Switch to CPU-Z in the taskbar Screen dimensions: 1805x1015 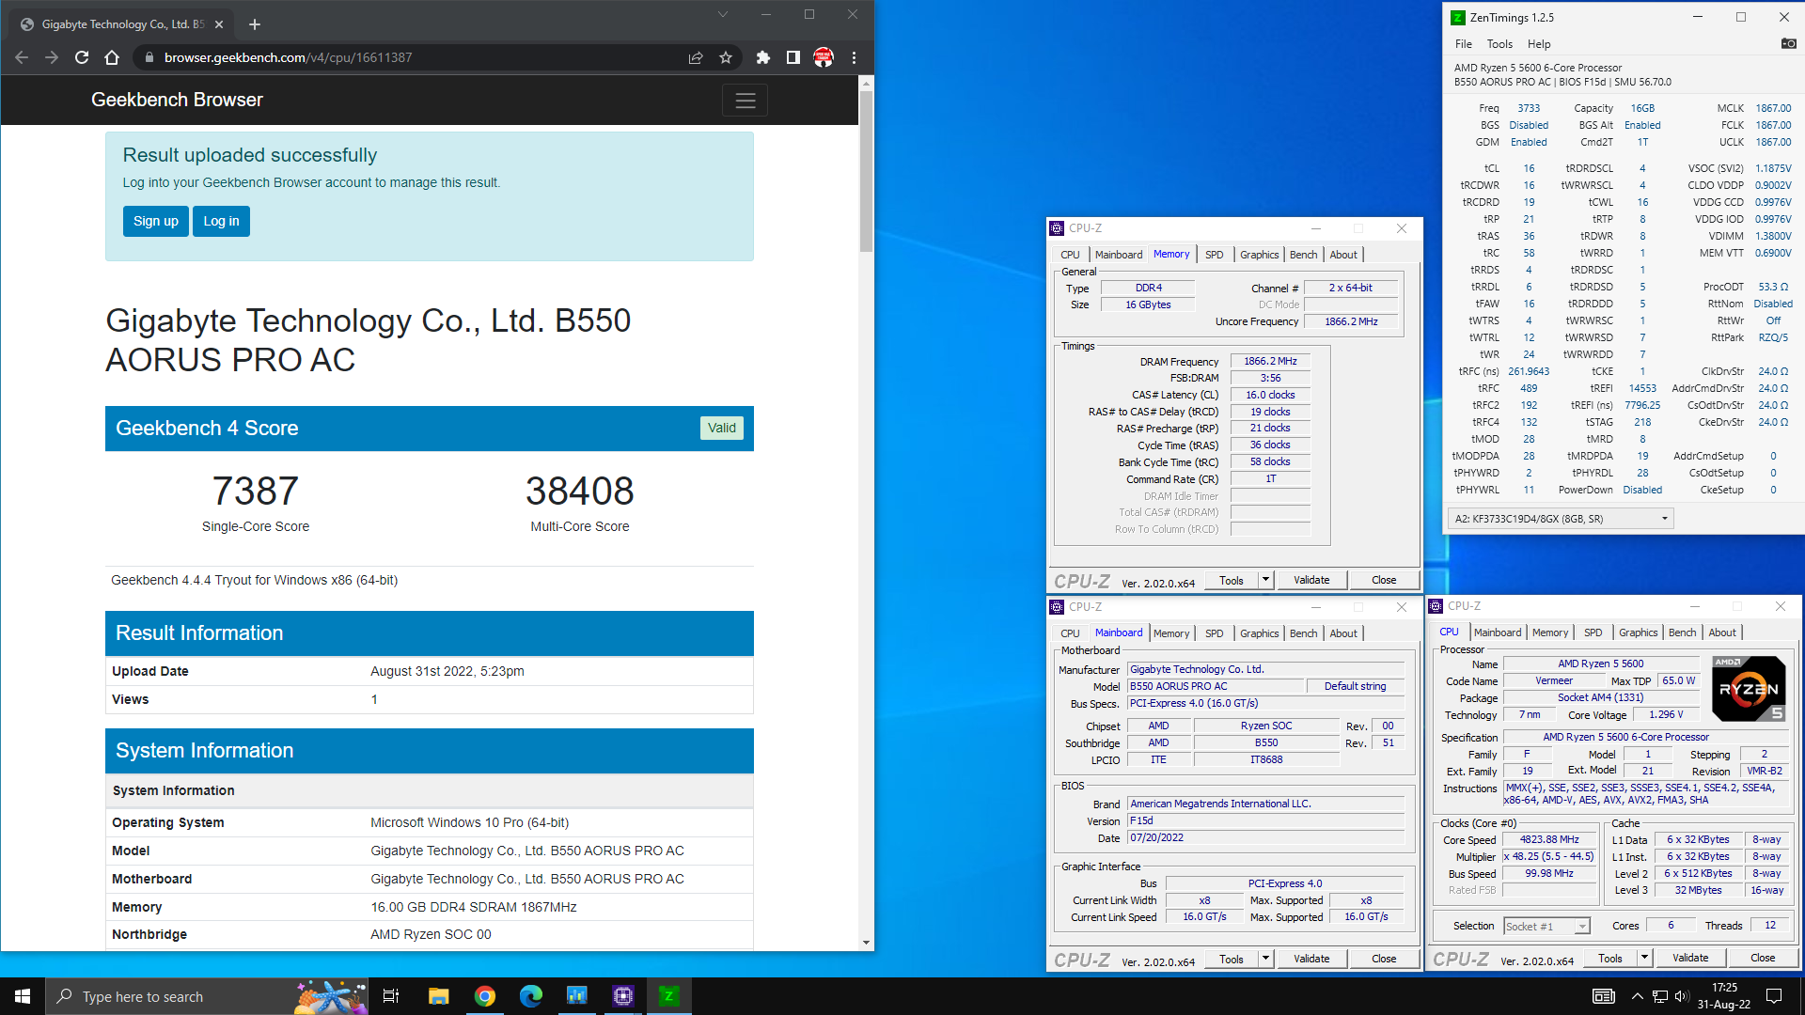(x=623, y=996)
